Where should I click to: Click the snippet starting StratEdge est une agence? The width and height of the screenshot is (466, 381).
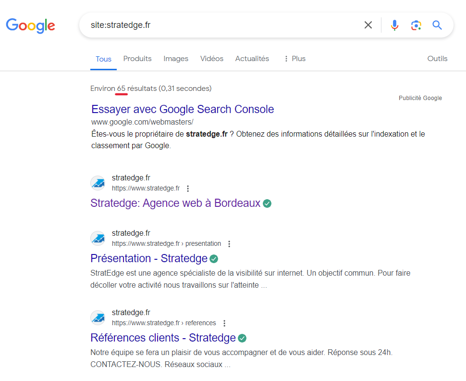tap(250, 279)
